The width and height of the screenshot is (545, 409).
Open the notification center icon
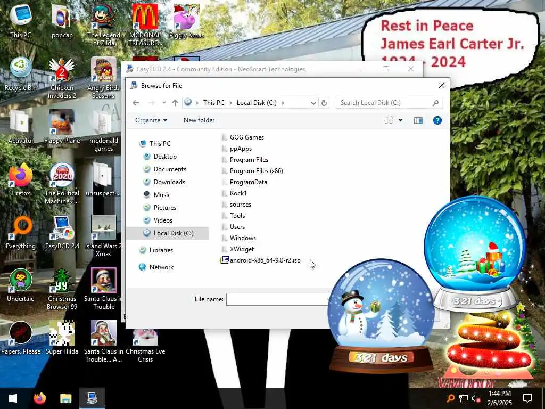527,398
